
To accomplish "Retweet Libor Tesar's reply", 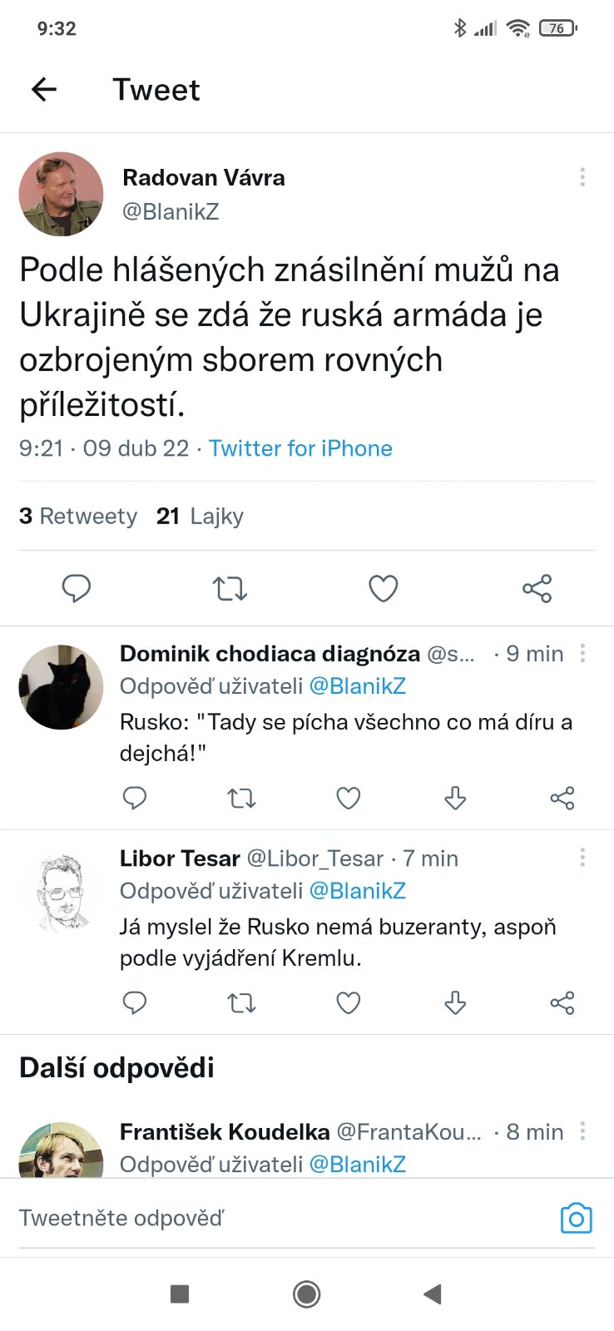I will 241,1003.
